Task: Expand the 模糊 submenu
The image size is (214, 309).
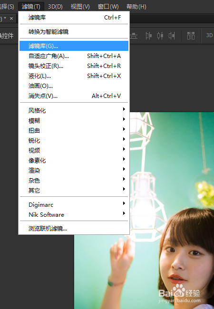Action: pyautogui.click(x=74, y=120)
